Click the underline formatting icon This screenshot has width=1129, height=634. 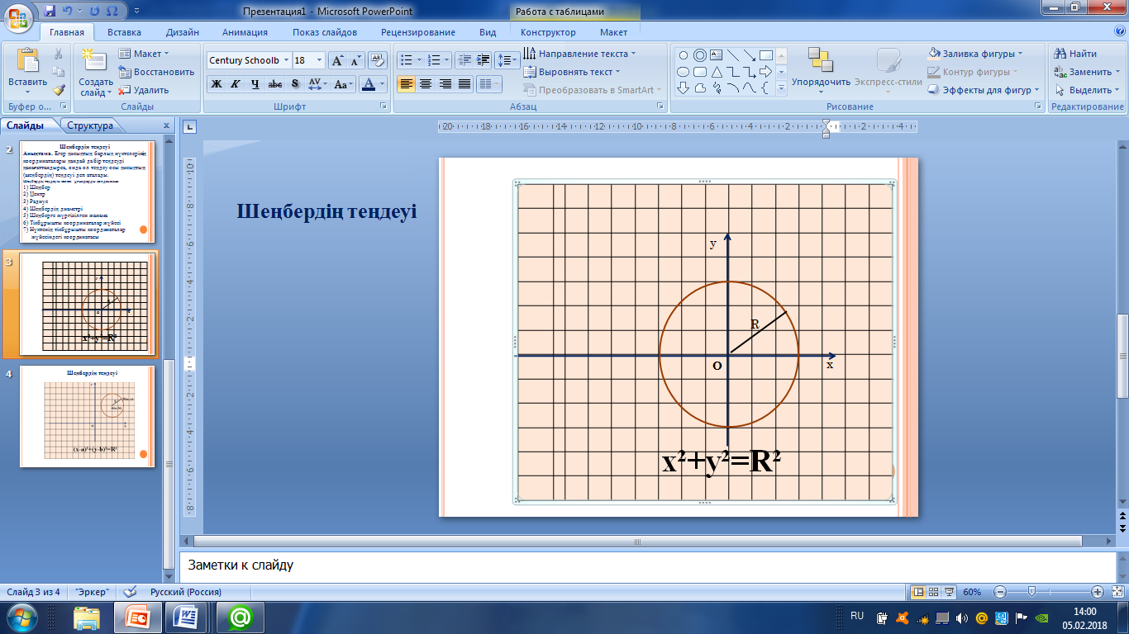click(255, 84)
